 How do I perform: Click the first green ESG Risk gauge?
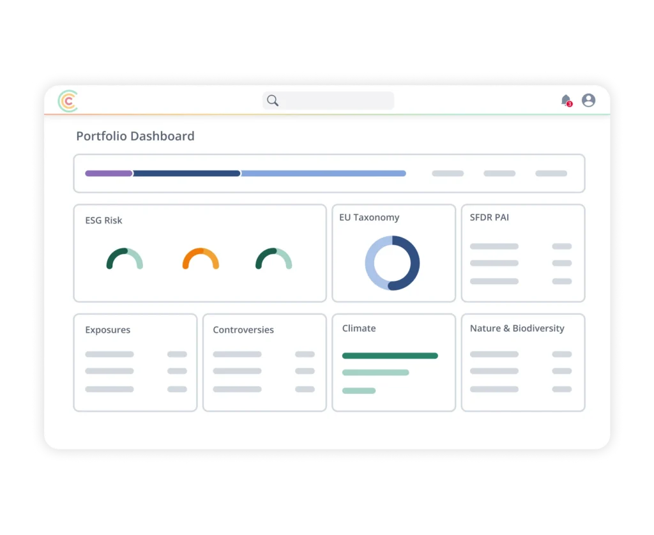[125, 259]
